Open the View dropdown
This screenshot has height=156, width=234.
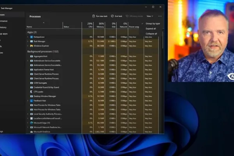[x=150, y=16]
